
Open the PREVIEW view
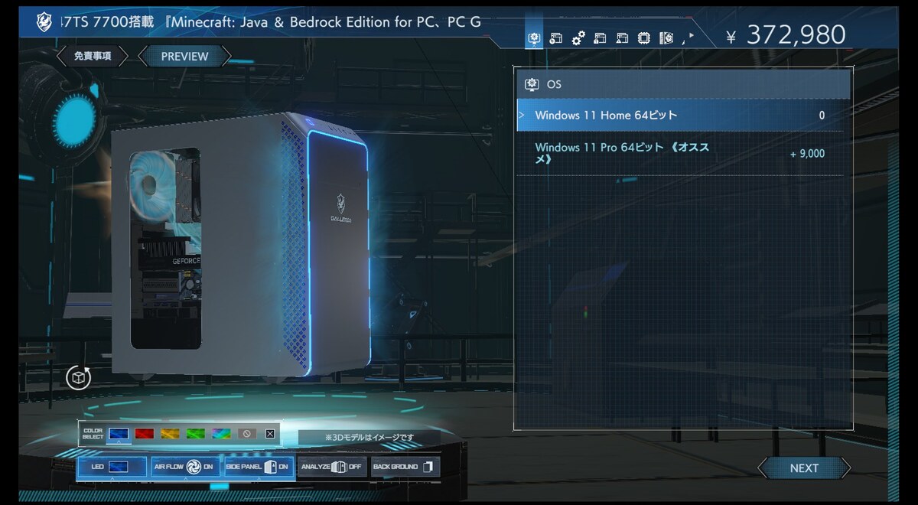pos(184,56)
